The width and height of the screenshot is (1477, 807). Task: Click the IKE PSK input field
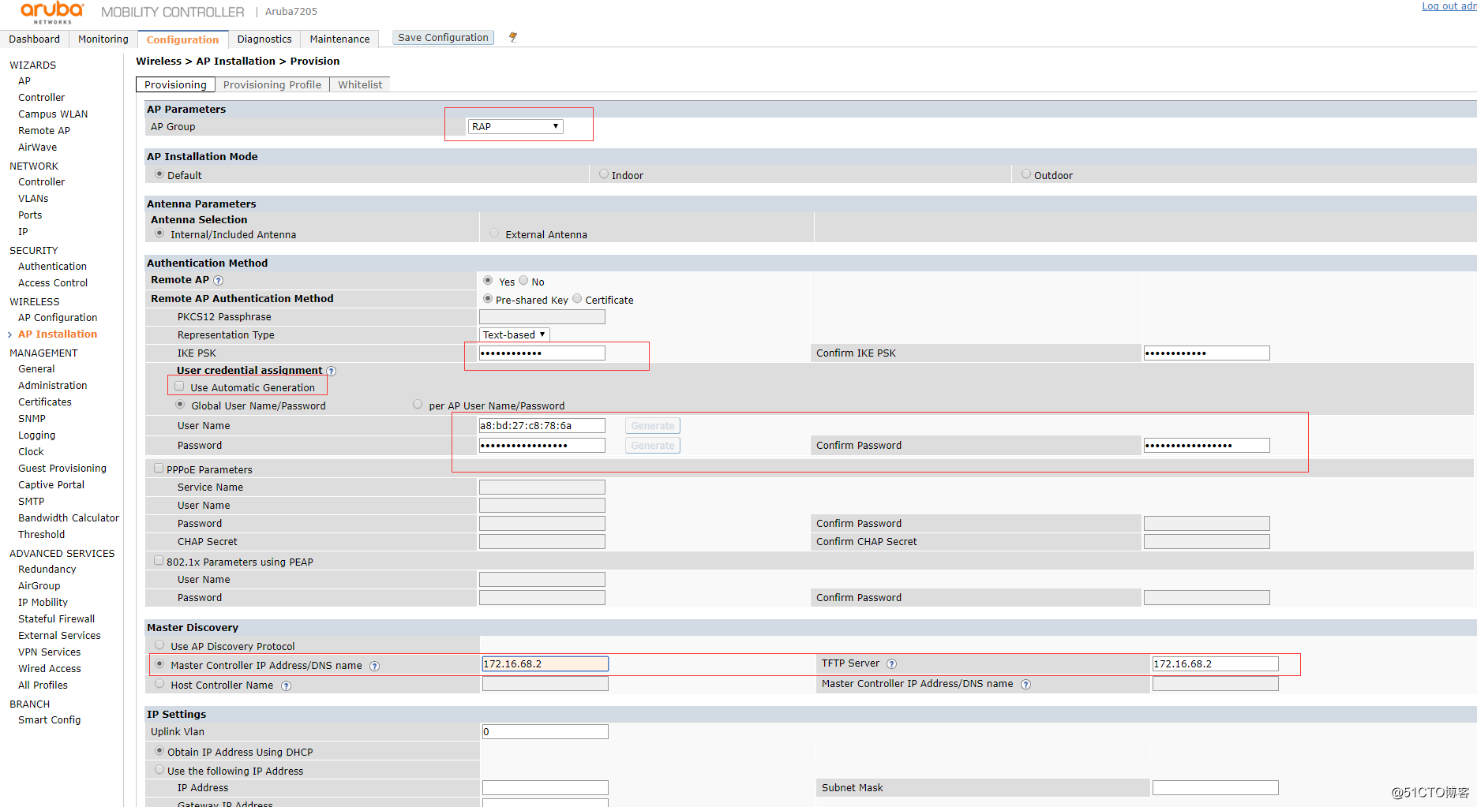(542, 353)
